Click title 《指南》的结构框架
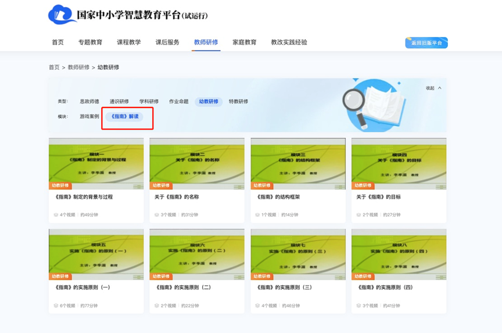Screen dimensions: 502x333 click(278, 197)
